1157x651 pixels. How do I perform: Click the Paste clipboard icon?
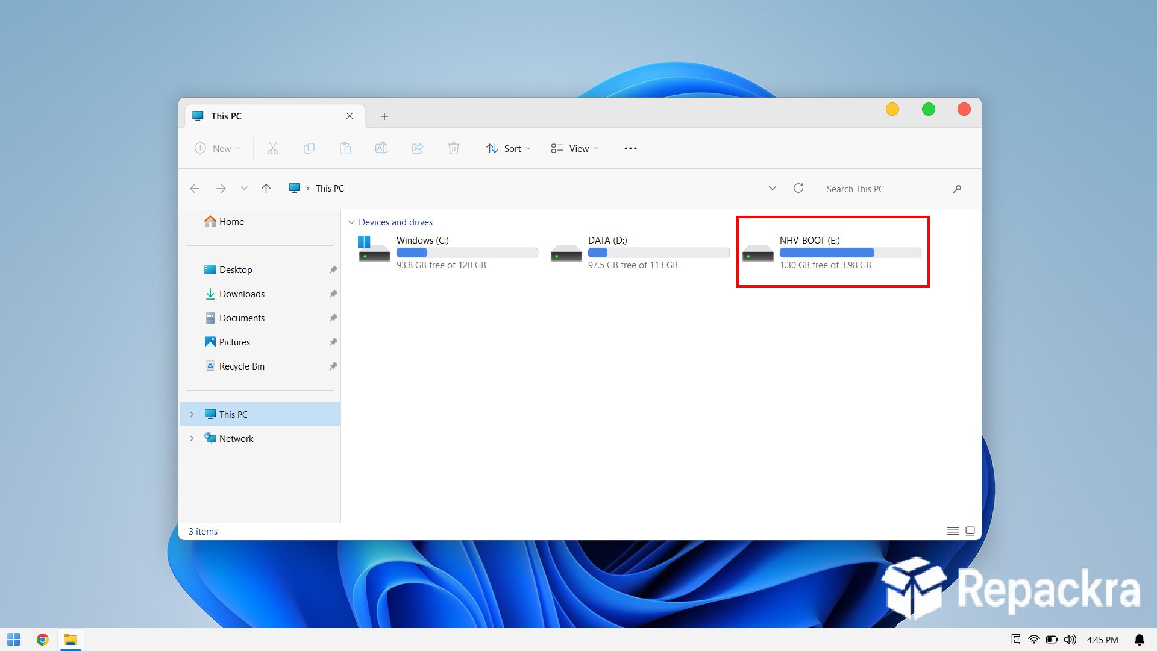click(x=345, y=148)
